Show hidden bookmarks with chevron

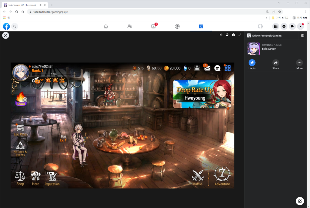point(267,18)
